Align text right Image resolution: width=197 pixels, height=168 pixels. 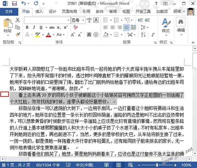(120, 27)
